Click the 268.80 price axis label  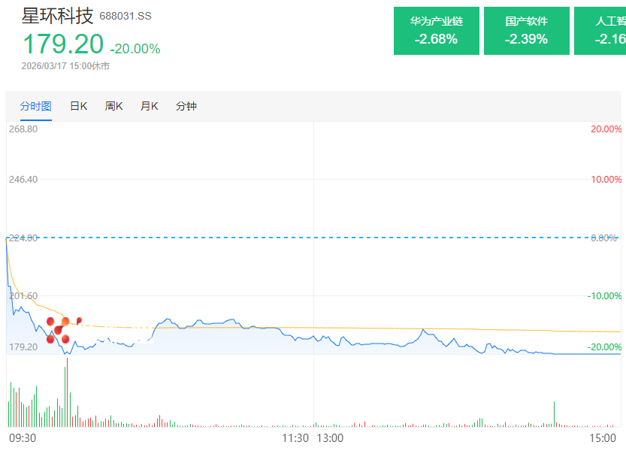point(23,129)
